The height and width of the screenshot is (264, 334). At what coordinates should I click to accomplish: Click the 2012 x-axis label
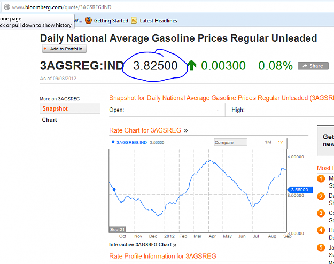169,236
